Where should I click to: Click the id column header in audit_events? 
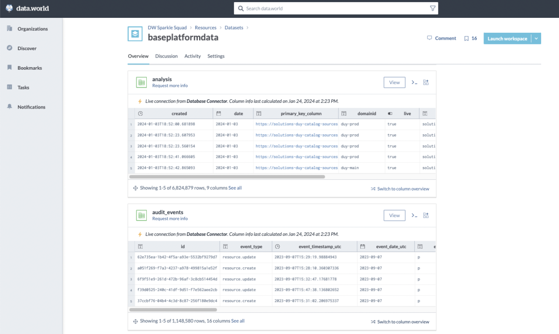click(178, 246)
